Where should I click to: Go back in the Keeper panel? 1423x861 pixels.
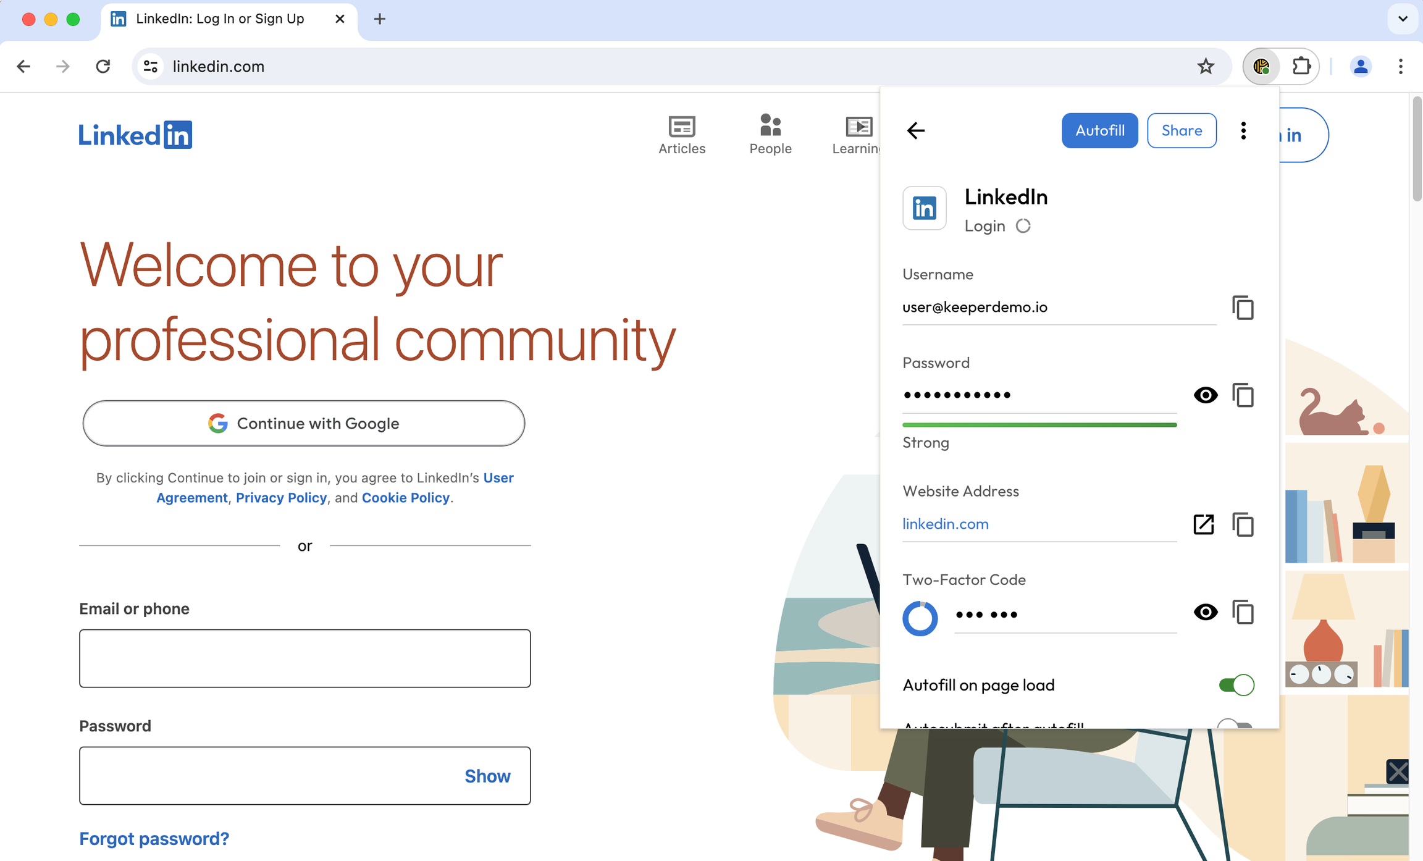(x=915, y=130)
